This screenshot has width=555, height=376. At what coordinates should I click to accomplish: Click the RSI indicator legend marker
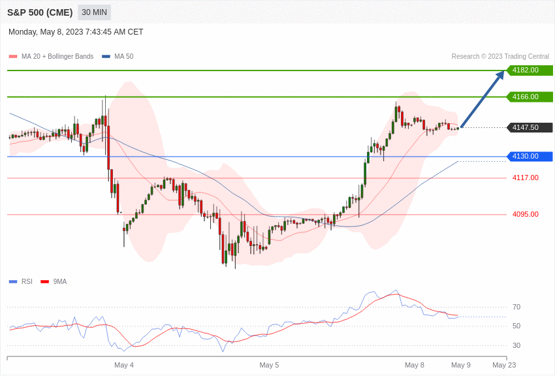pyautogui.click(x=12, y=281)
